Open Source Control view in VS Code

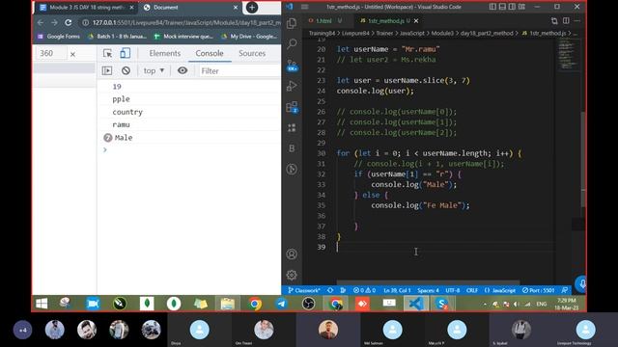coord(292,66)
